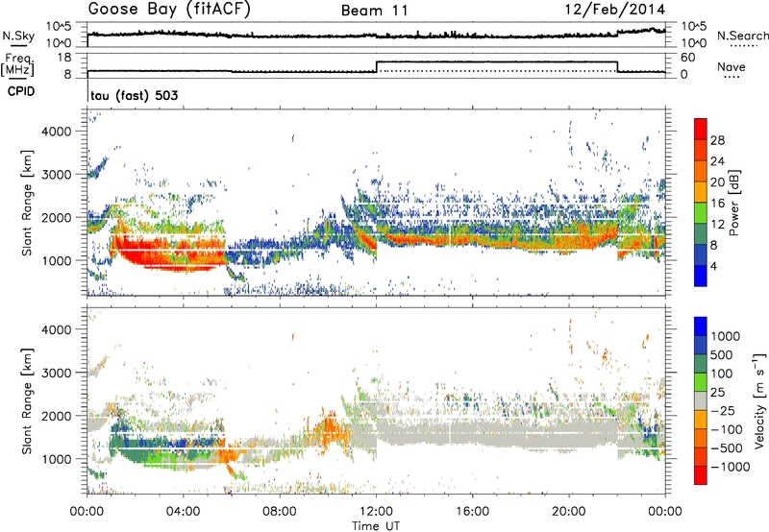Click the 8 label on the power colorbar

(713, 246)
